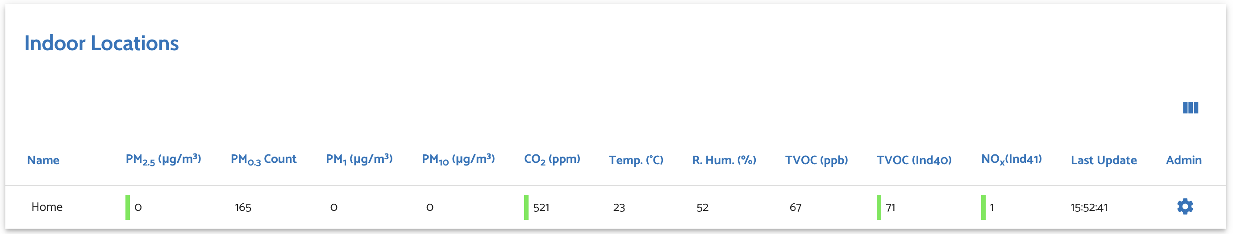The width and height of the screenshot is (1233, 234).
Task: Open admin gear settings for Home
Action: point(1185,207)
